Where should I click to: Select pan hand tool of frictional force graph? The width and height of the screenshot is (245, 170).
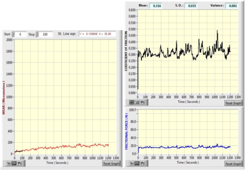click(x=142, y=163)
